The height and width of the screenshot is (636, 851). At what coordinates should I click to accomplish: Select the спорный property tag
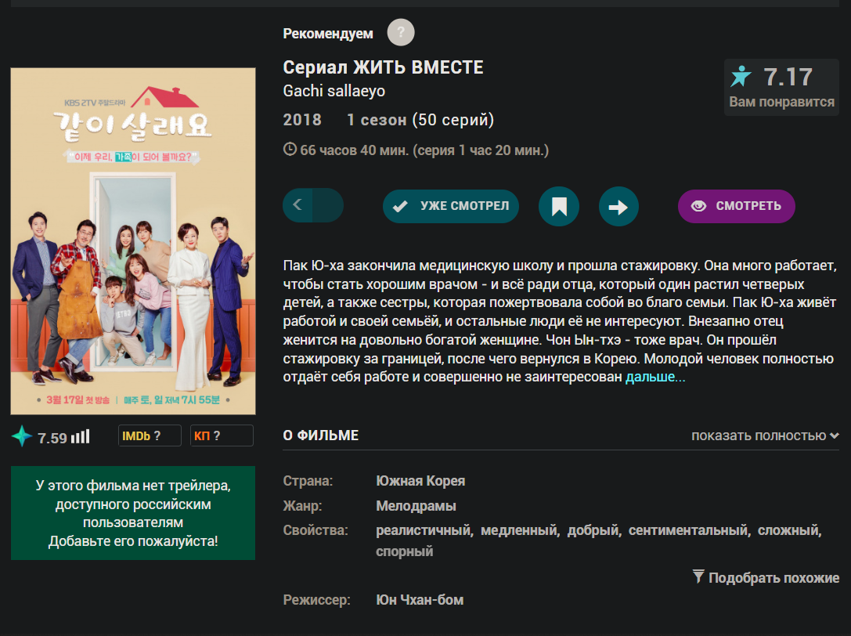(x=404, y=551)
